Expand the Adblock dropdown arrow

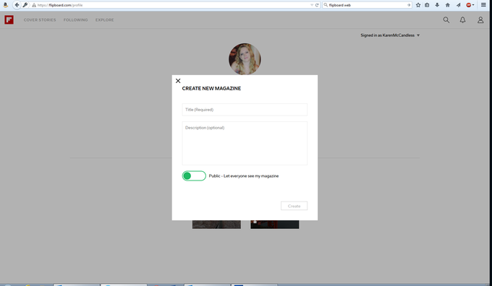pyautogui.click(x=473, y=5)
